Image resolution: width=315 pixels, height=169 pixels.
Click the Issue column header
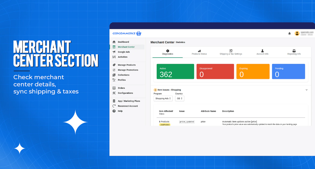point(182,111)
